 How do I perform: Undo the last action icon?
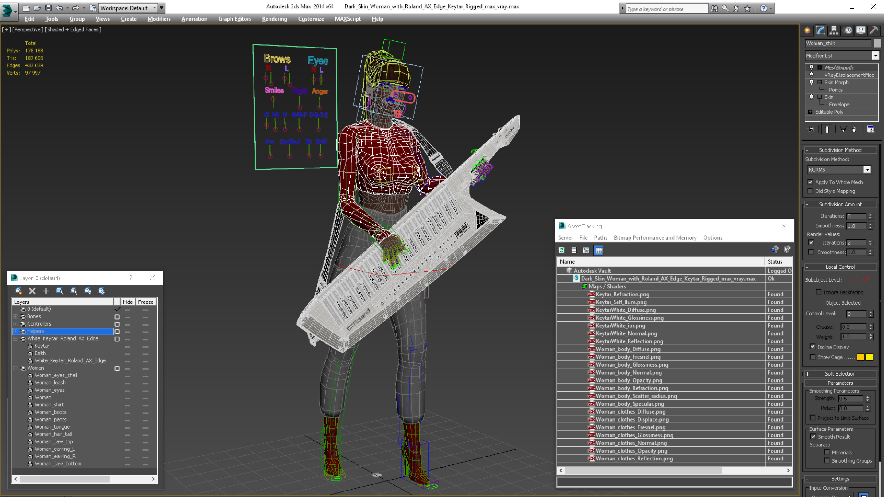(59, 8)
